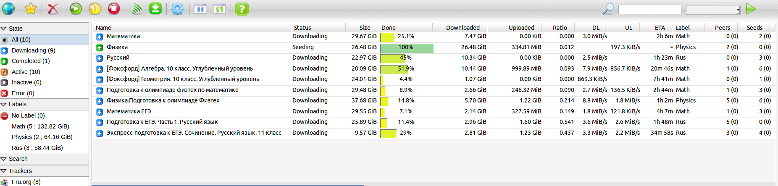Click the magnifying glass search icon
The height and width of the screenshot is (186, 778).
(x=608, y=9)
